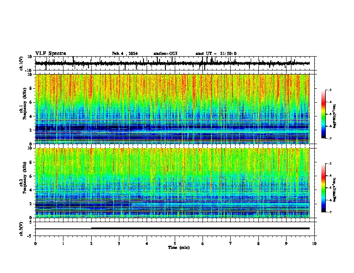Click the '8' tick on the time axis
The height and width of the screenshot is (273, 354).
pos(258,244)
